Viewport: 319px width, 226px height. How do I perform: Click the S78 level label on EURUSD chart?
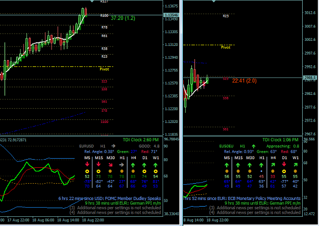[104, 111]
